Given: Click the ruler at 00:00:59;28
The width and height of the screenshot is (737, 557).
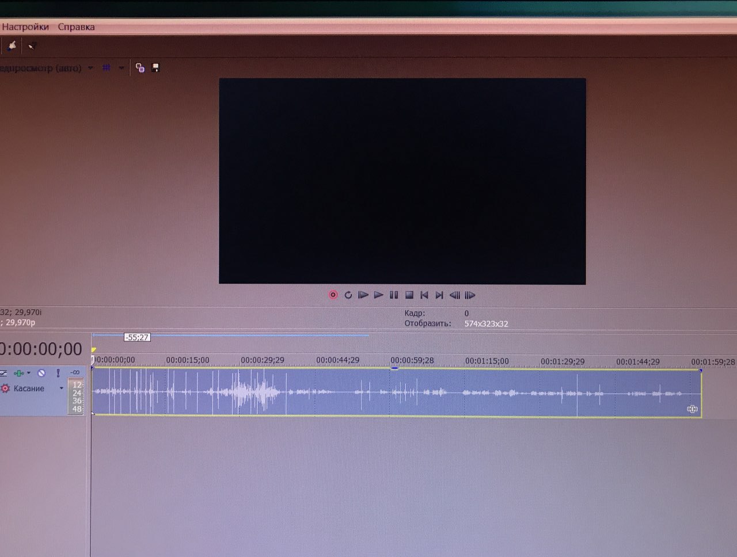Looking at the screenshot, I should 412,361.
